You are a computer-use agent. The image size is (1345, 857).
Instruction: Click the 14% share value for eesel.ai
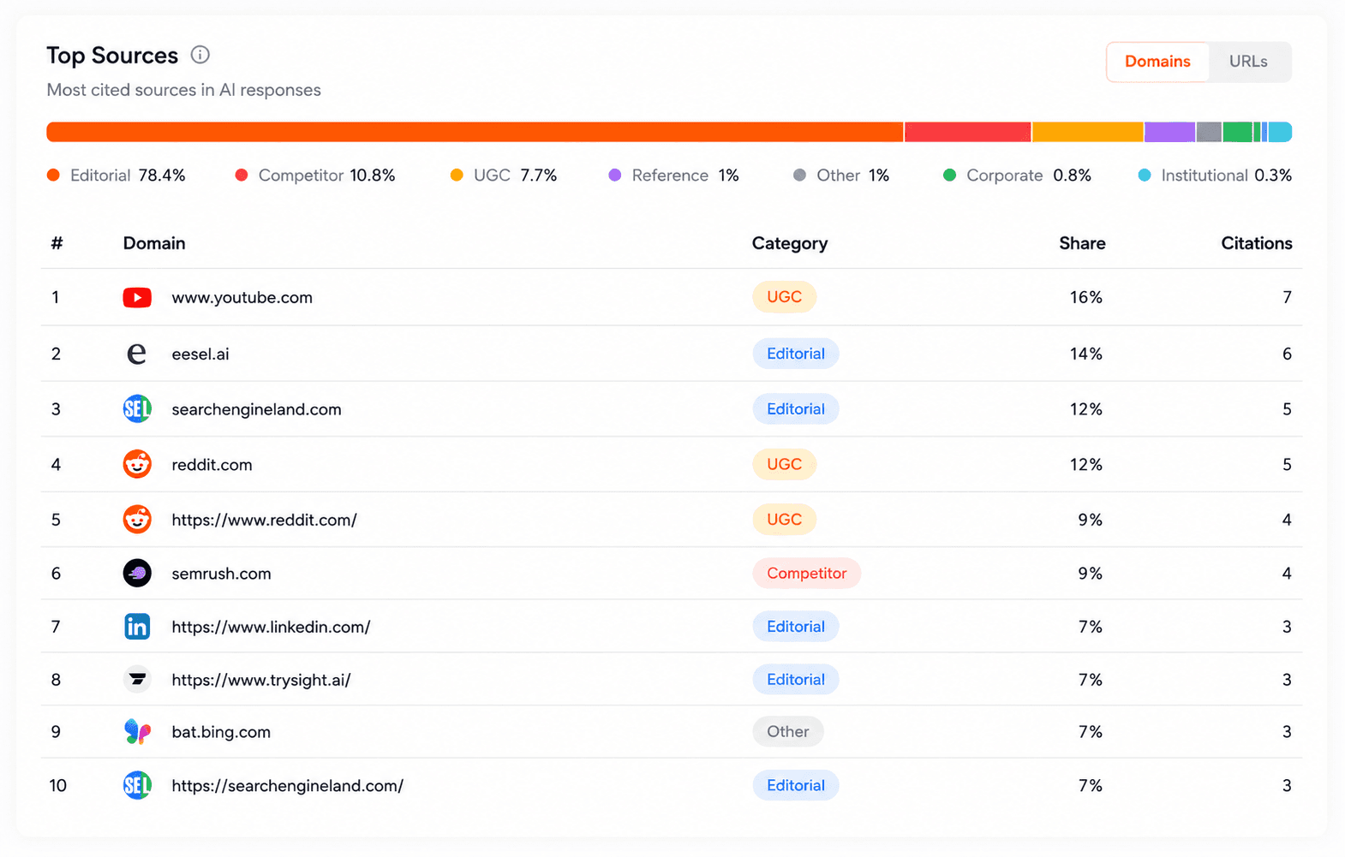[1085, 354]
